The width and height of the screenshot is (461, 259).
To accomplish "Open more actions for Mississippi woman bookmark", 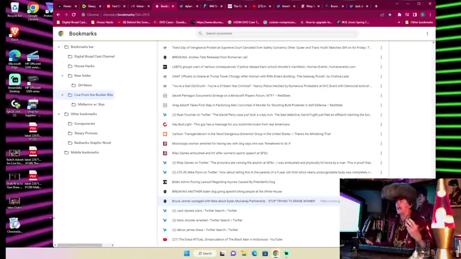I will [381, 144].
